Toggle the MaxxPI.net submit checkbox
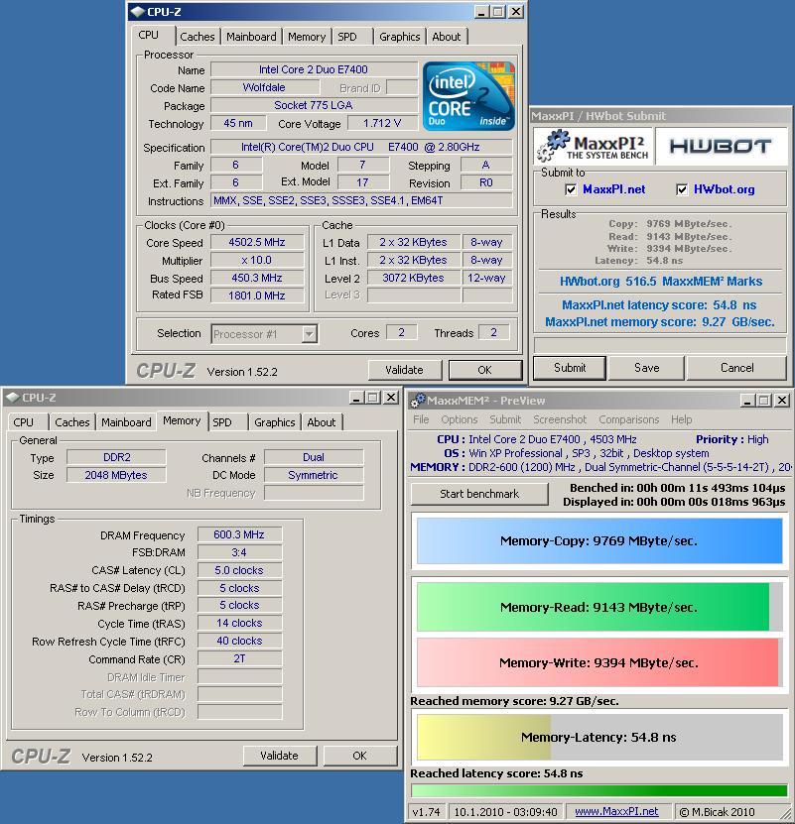 [571, 189]
